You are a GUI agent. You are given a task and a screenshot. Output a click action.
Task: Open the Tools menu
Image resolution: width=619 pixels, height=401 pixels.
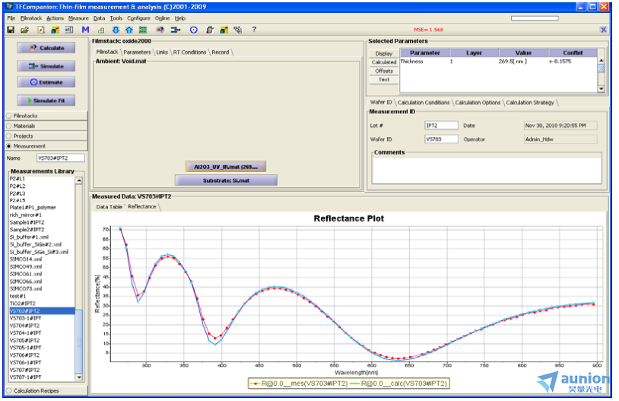coord(116,18)
